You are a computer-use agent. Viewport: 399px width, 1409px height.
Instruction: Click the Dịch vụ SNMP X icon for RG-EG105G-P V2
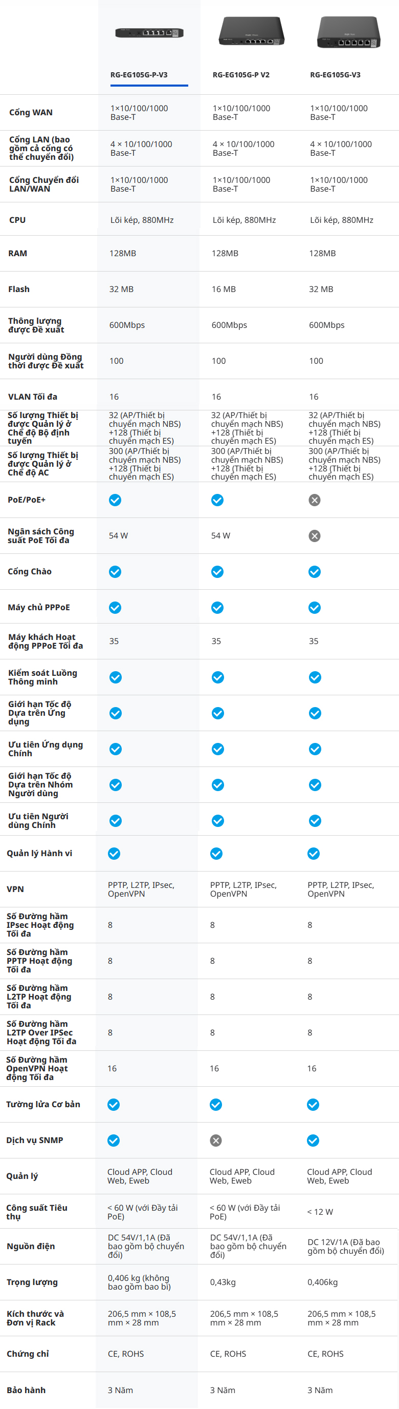[216, 1141]
